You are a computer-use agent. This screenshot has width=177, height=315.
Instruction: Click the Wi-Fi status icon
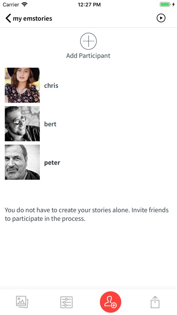point(25,5)
